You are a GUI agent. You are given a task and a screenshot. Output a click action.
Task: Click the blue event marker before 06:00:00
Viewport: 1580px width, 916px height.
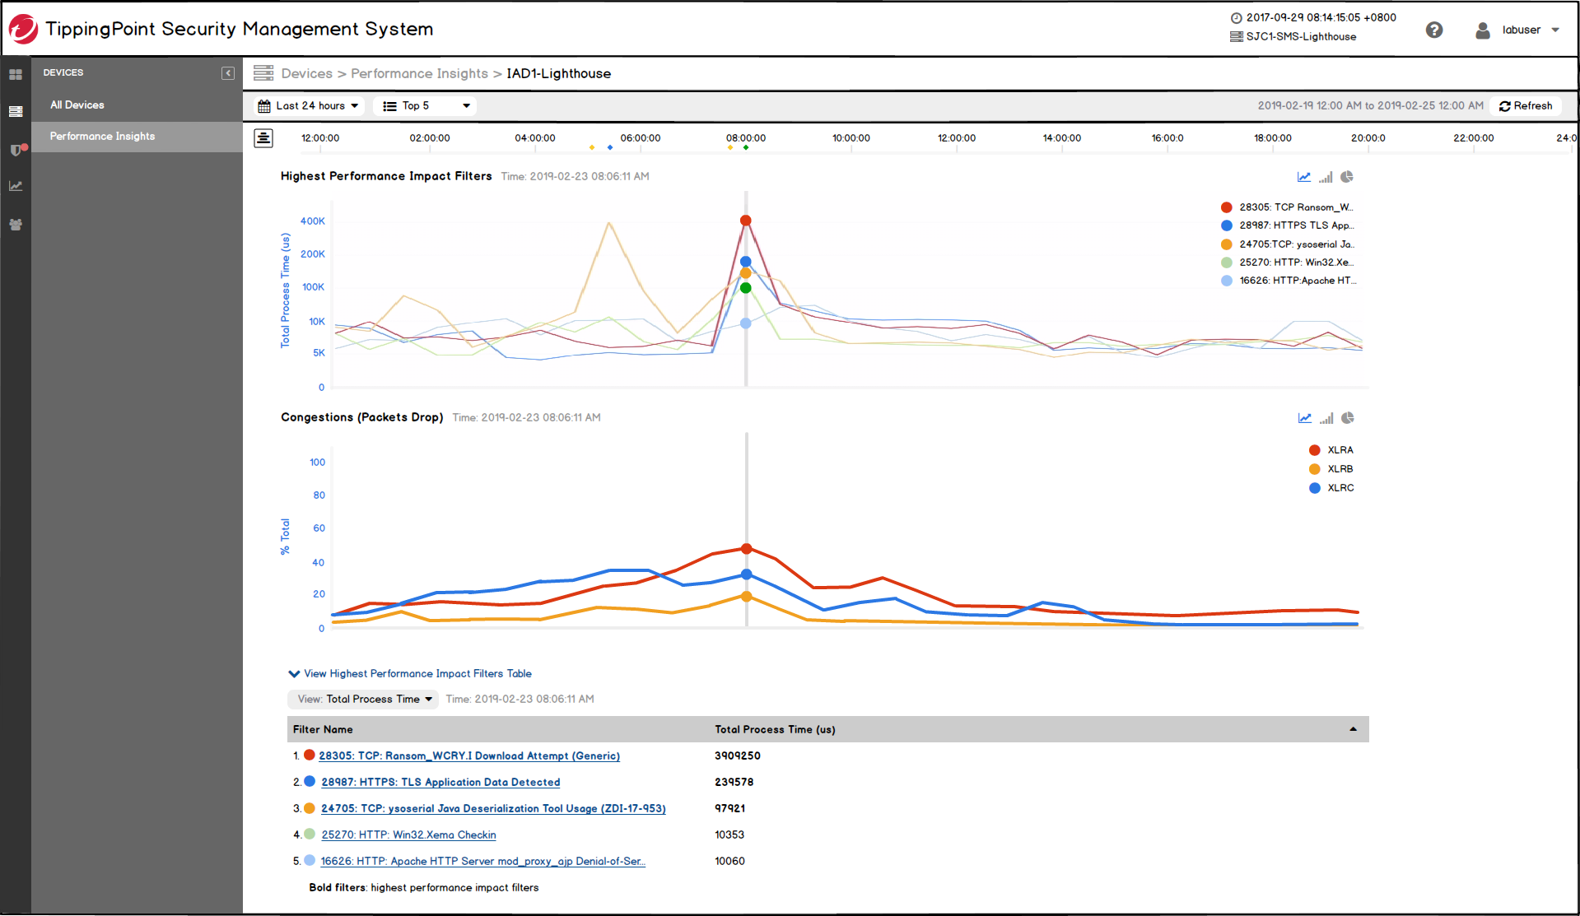[610, 147]
